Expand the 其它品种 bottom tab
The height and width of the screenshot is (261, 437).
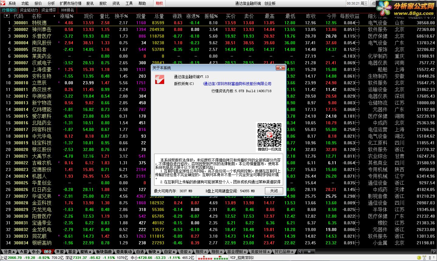pyautogui.click(x=284, y=252)
